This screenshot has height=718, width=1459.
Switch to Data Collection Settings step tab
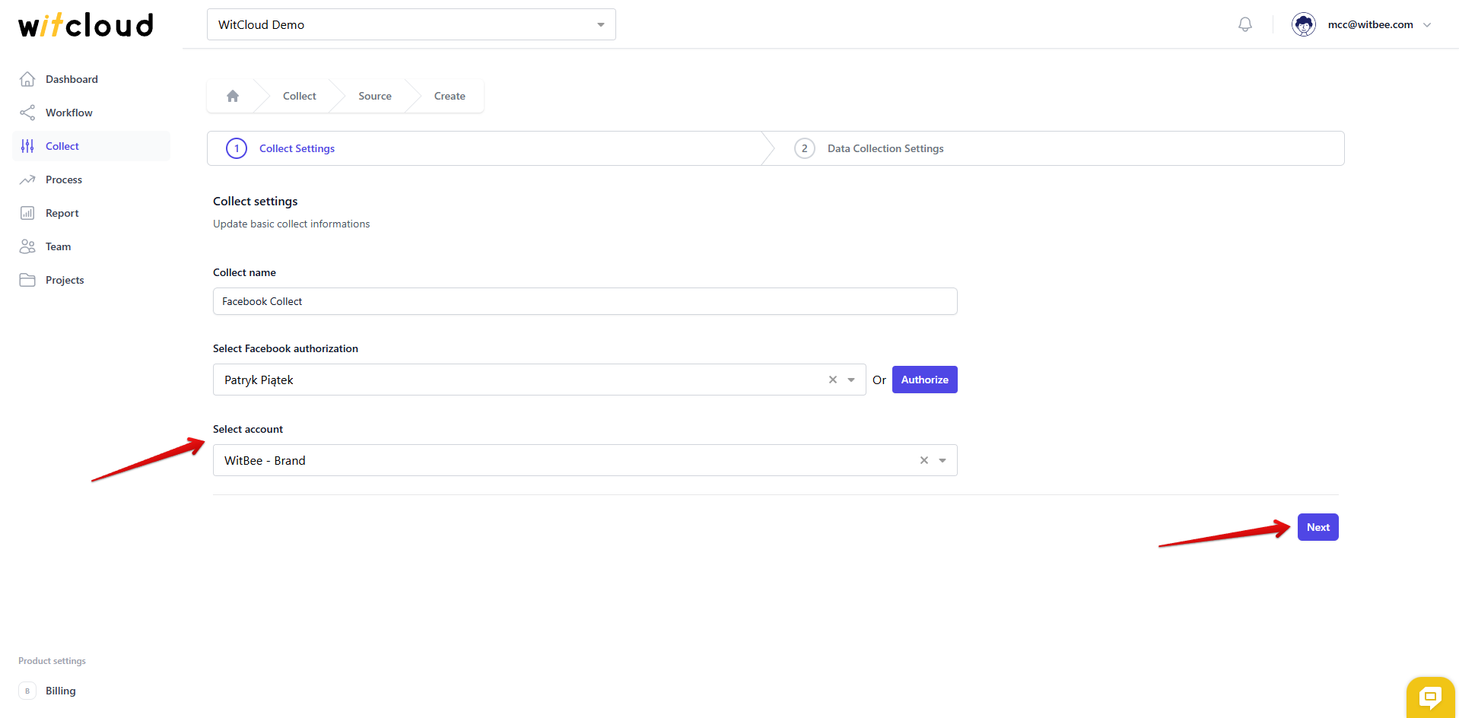pos(885,148)
